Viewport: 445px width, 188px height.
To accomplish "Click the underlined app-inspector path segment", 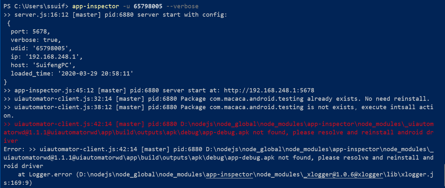I will point(229,174).
